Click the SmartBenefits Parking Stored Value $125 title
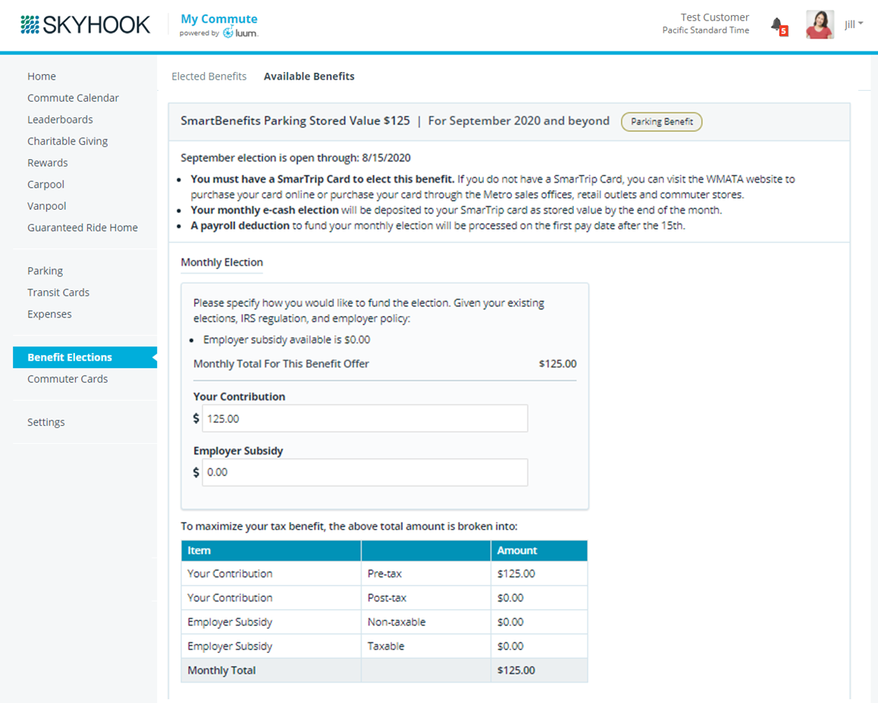Viewport: 878px width, 703px height. [295, 120]
